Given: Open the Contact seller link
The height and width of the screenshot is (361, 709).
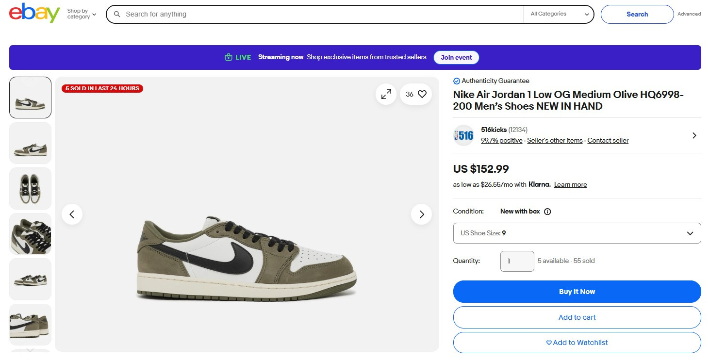Looking at the screenshot, I should (x=608, y=140).
